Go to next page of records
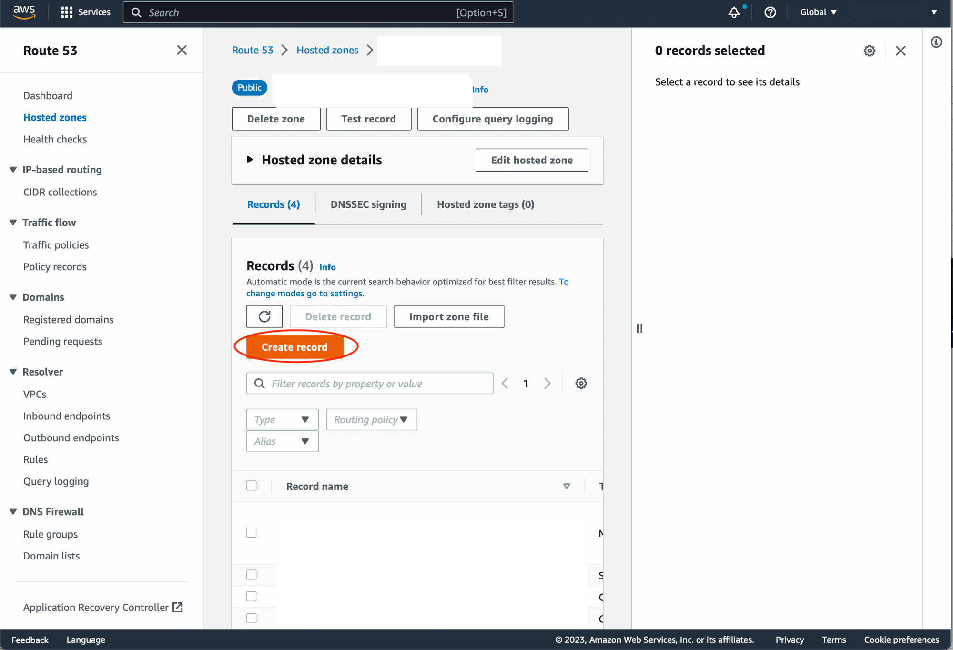 coord(547,383)
